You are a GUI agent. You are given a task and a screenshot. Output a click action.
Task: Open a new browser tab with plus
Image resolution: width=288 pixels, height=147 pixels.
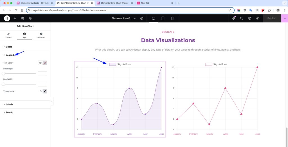tap(178, 3)
